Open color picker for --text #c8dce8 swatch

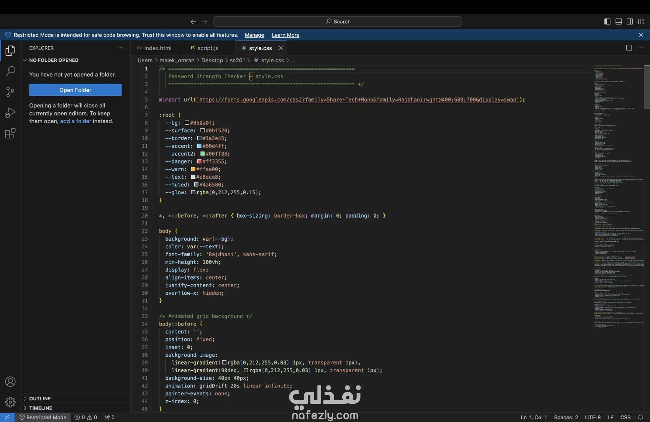193,177
